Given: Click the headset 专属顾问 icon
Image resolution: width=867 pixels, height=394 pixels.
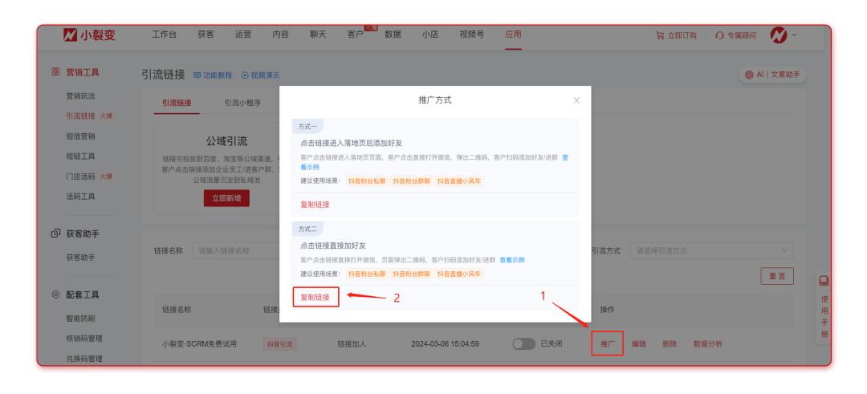Looking at the screenshot, I should click(x=719, y=35).
